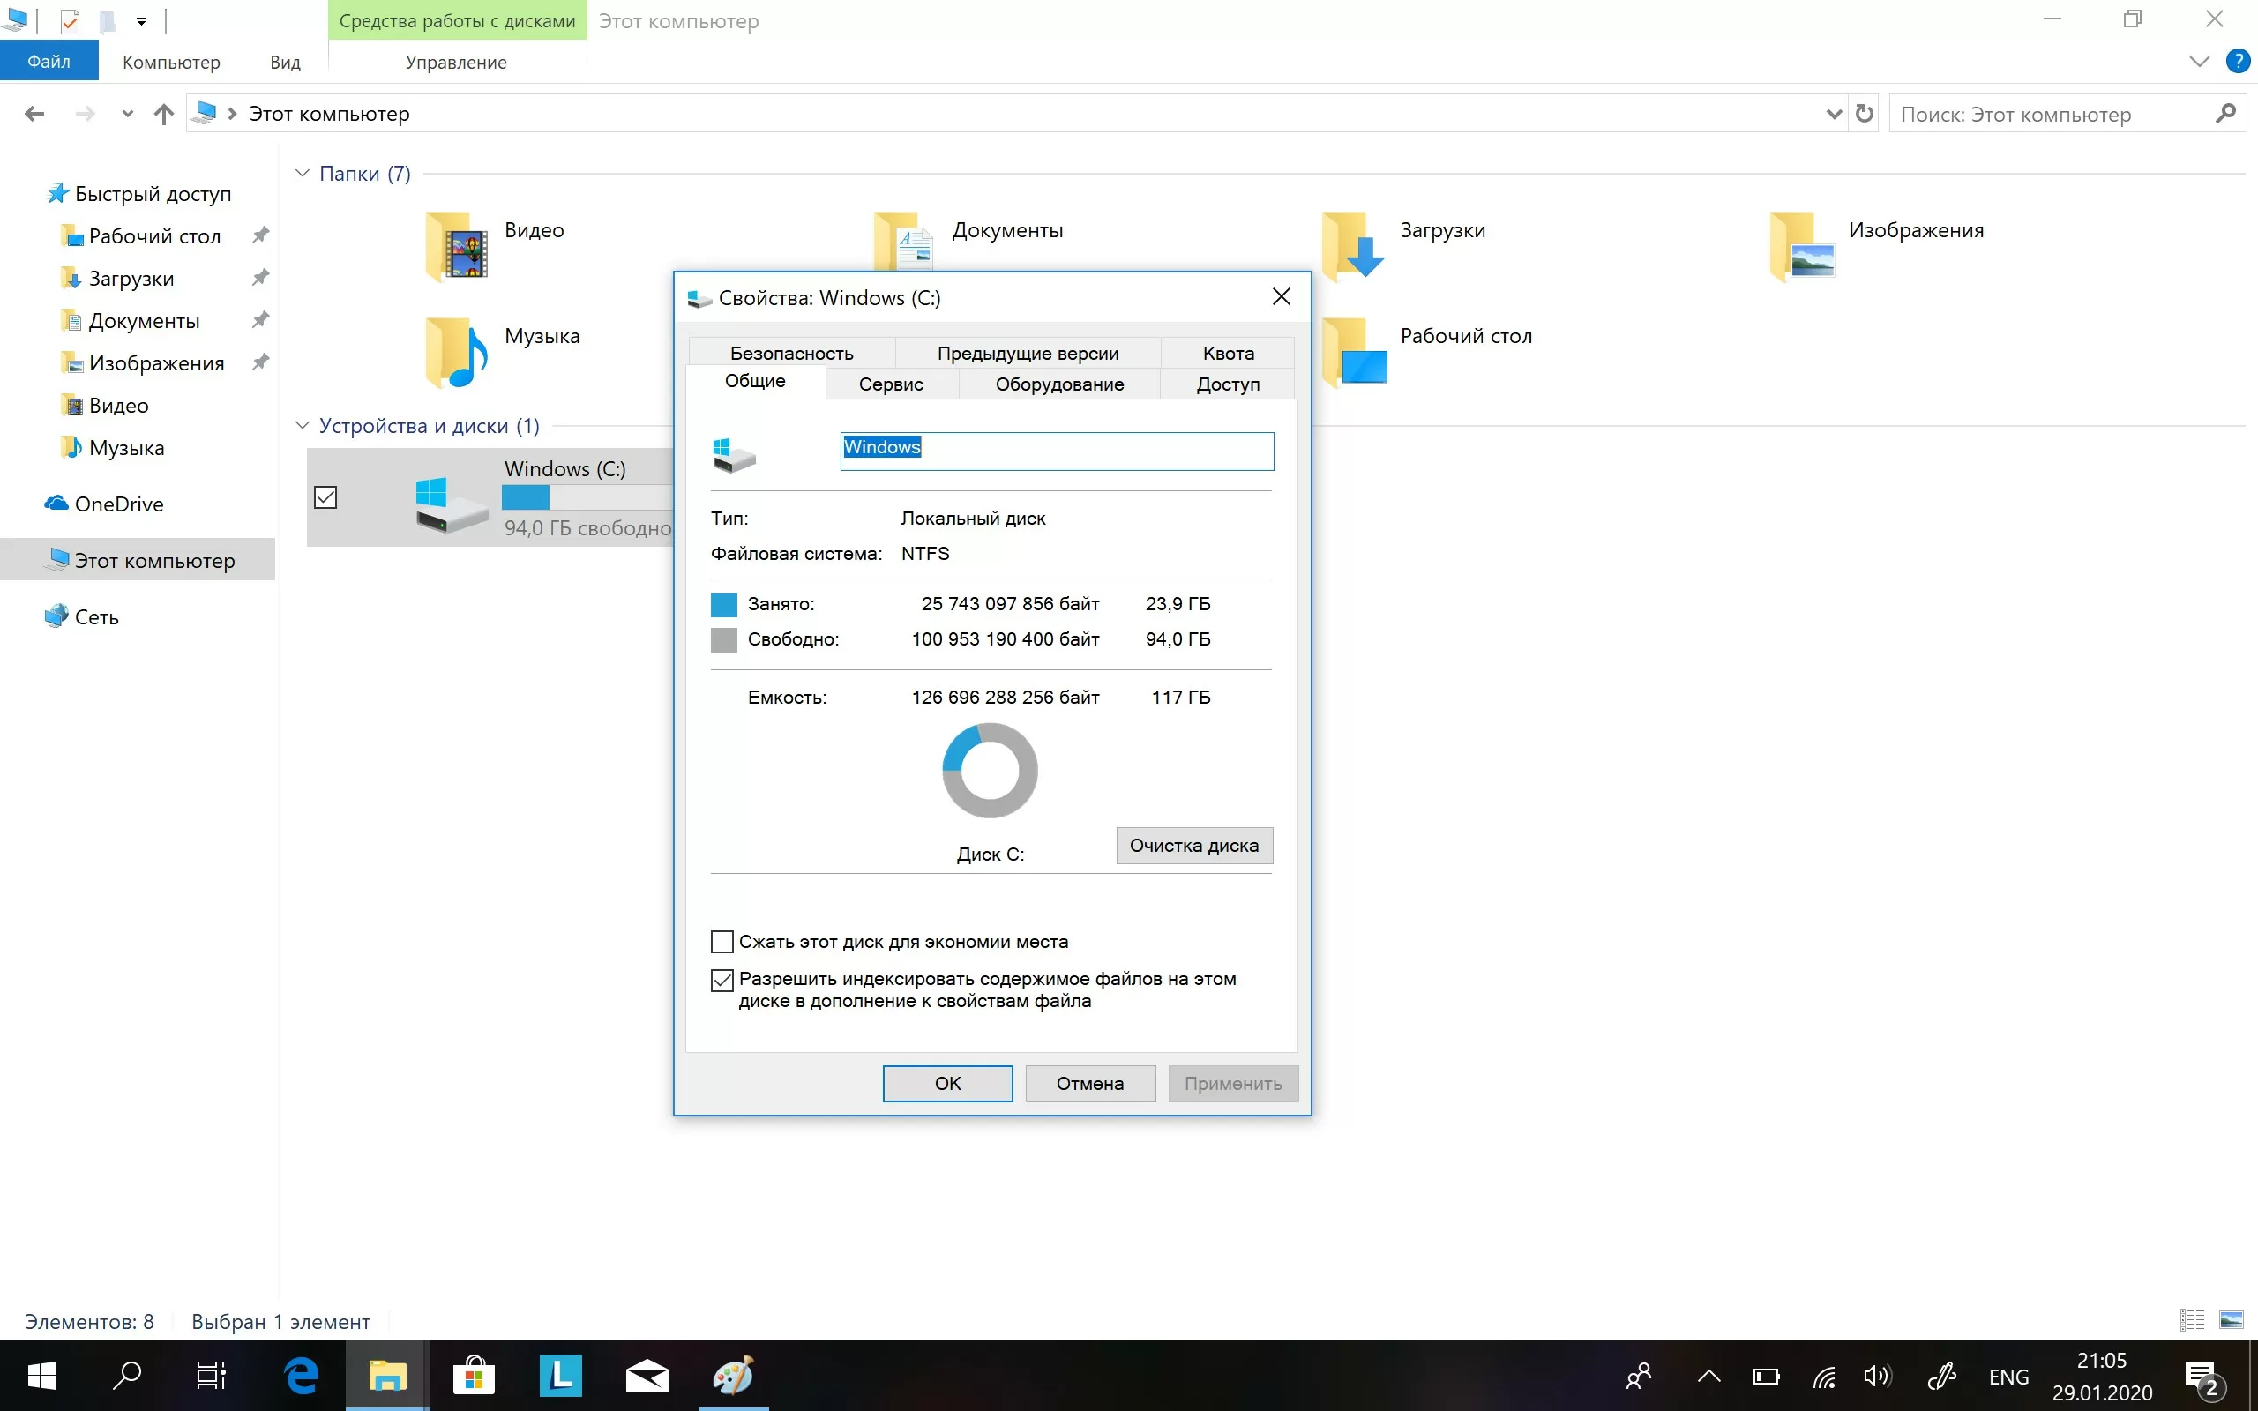This screenshot has width=2258, height=1411.
Task: Click the search magnifier icon in the search box
Action: click(2225, 114)
